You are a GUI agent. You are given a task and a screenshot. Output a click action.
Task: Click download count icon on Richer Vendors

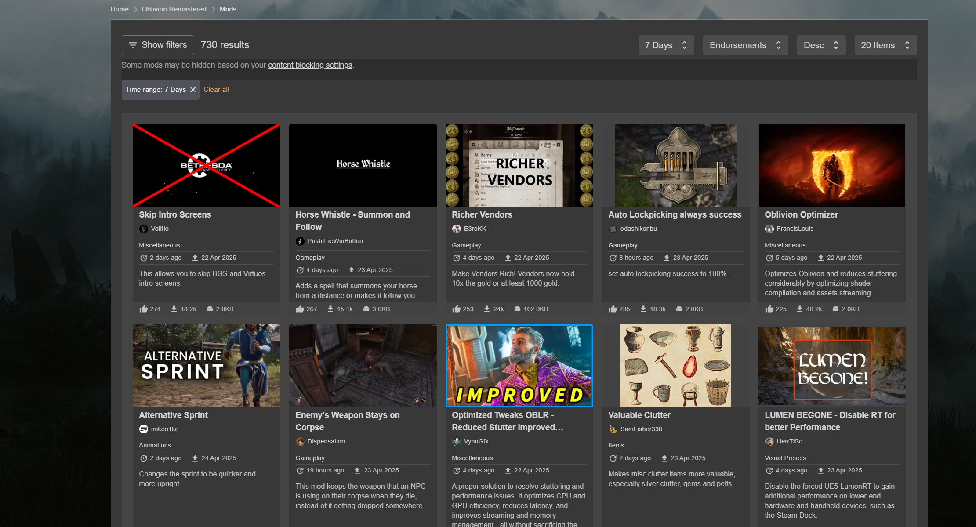point(487,309)
